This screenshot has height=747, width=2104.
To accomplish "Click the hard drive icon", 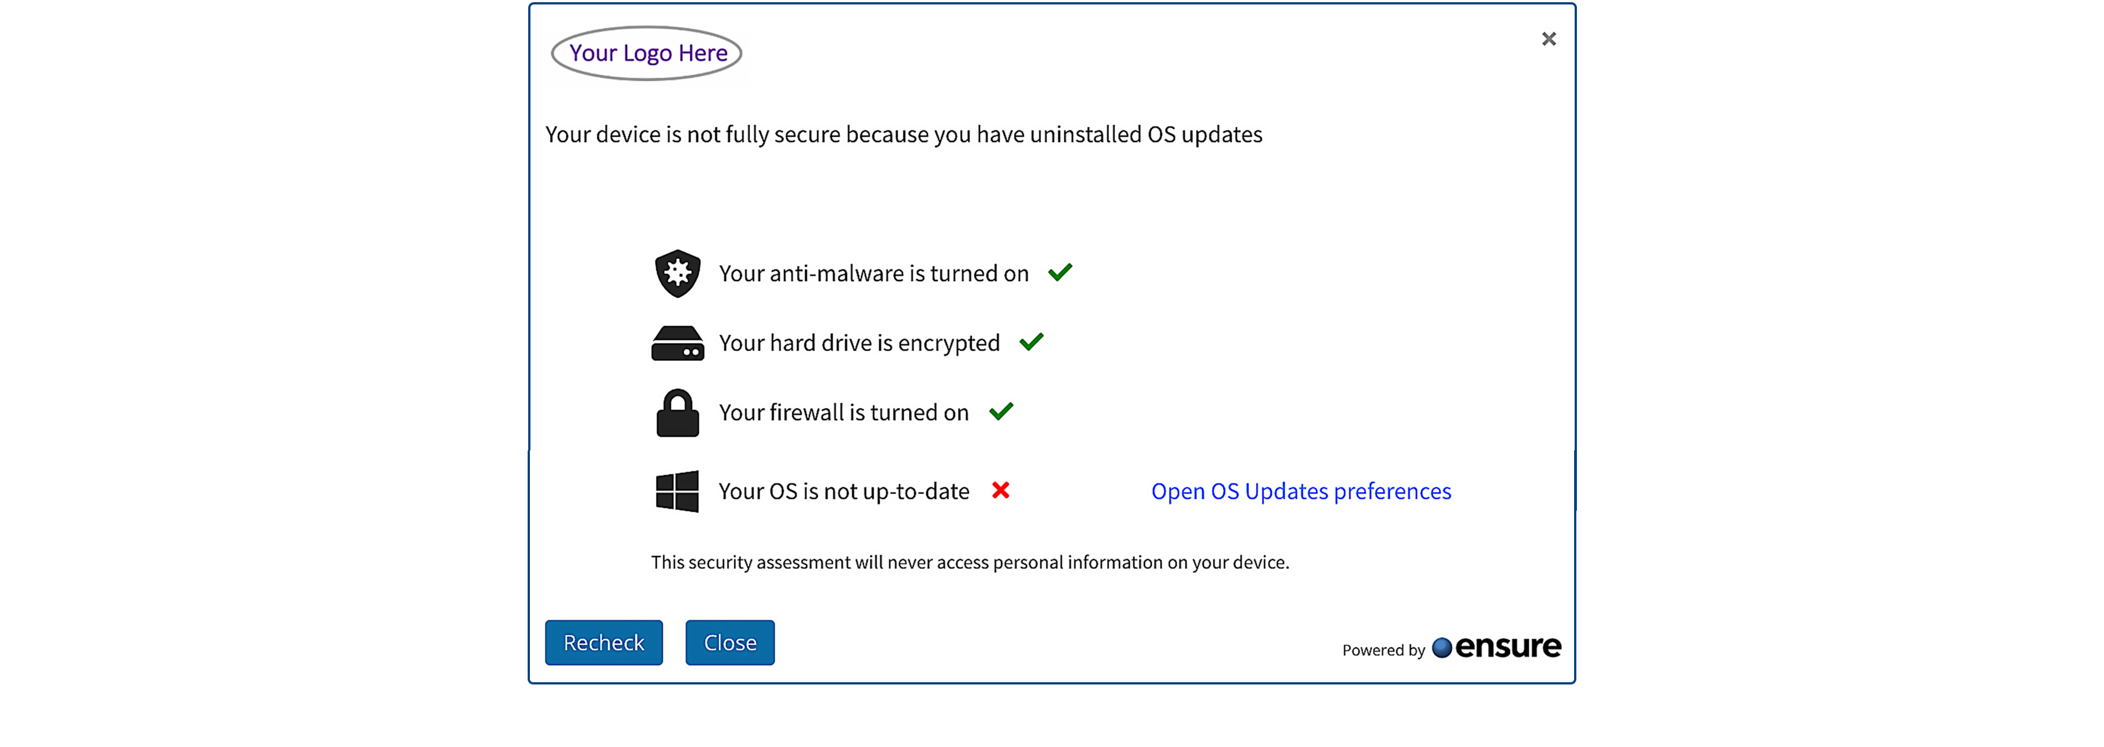I will point(677,343).
